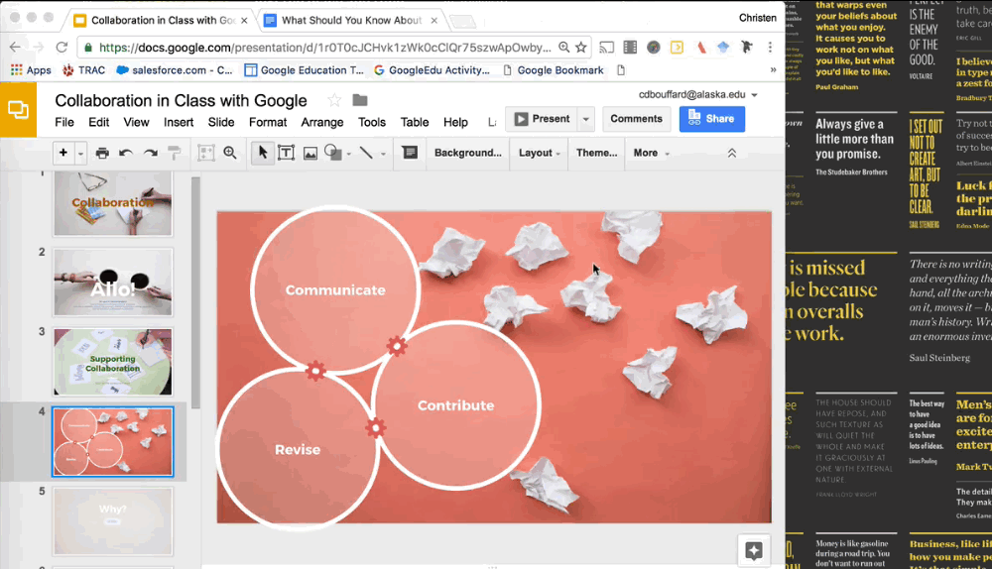Open the Apps bookmarks shortcut
Screen dimensions: 992x569
click(x=31, y=70)
